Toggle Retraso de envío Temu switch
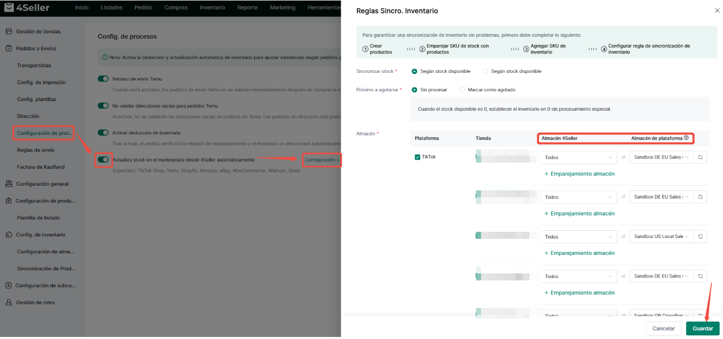 (103, 79)
